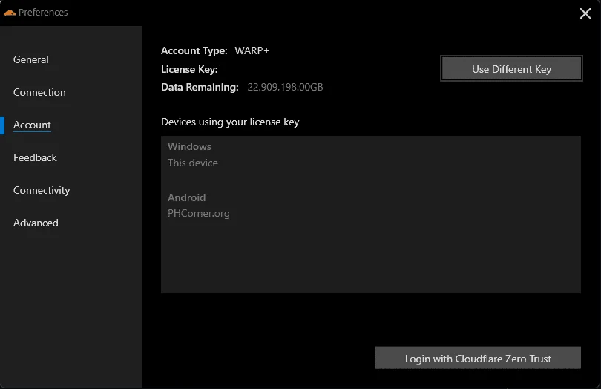The width and height of the screenshot is (601, 389).
Task: Click the PHCorner.org device name
Action: coord(199,213)
